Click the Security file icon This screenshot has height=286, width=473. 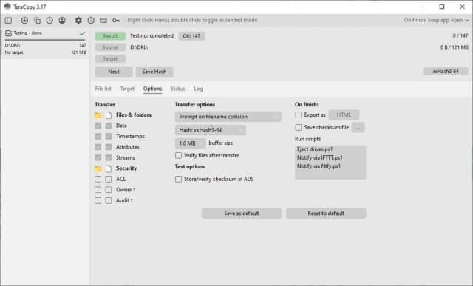[109, 168]
